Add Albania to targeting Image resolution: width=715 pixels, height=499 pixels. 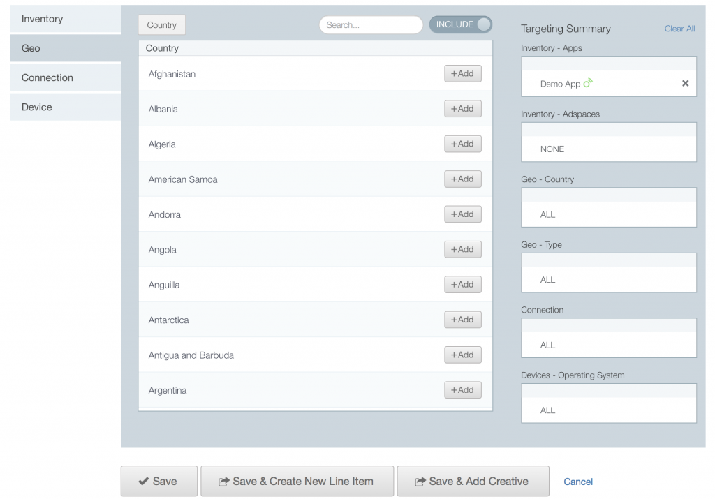coord(463,109)
